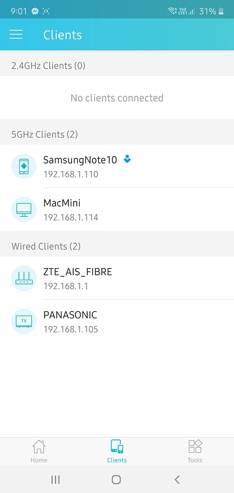Screen dimensions: 234x493
Task: Switch to the Home tab label
Action: click(x=39, y=460)
